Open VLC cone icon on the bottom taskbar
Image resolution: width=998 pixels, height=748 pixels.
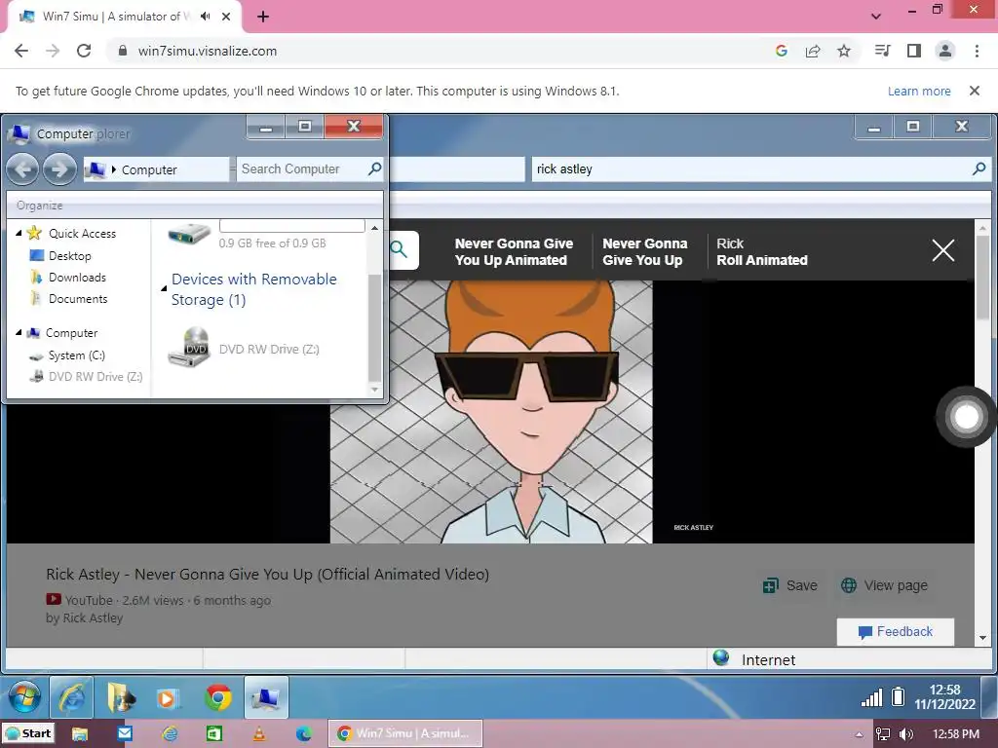[259, 733]
